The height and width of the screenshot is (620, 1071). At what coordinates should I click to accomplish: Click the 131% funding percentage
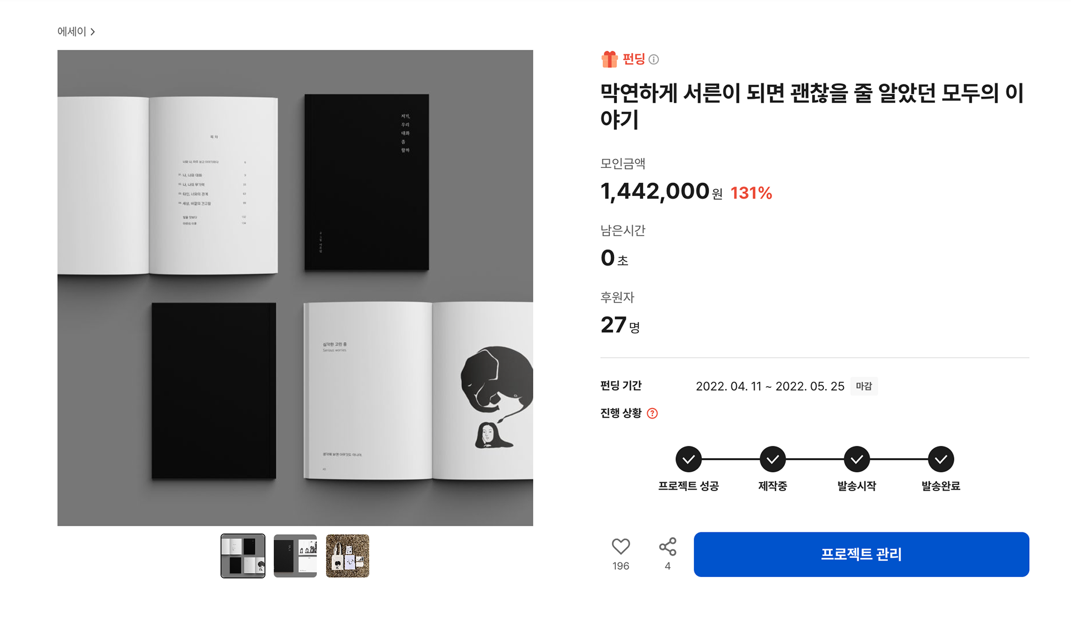coord(751,193)
